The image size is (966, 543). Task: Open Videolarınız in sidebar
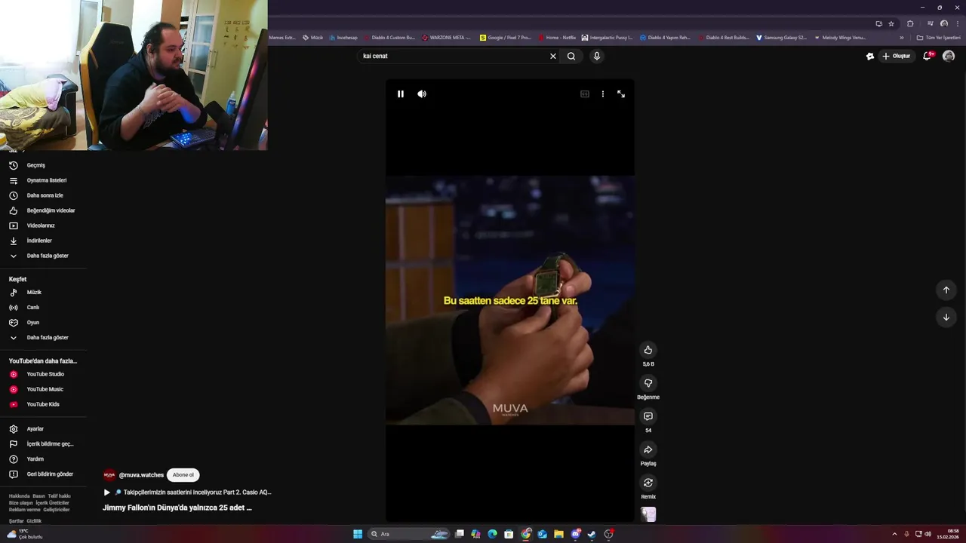click(43, 225)
